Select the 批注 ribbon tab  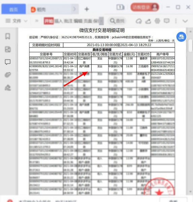[68, 21]
